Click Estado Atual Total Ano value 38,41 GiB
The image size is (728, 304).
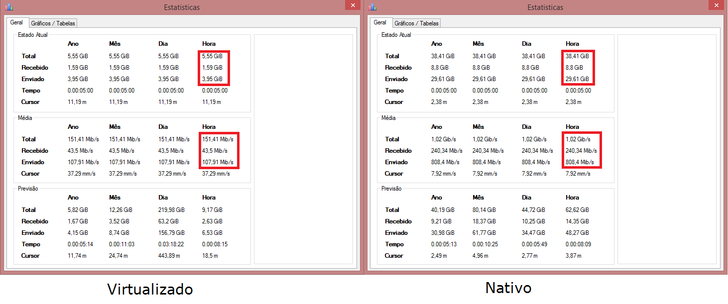[443, 56]
